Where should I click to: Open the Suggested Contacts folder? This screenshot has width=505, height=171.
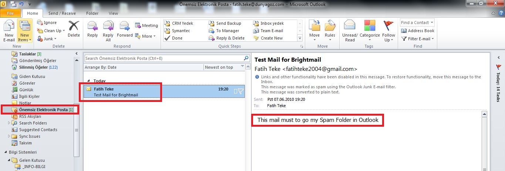click(34, 130)
